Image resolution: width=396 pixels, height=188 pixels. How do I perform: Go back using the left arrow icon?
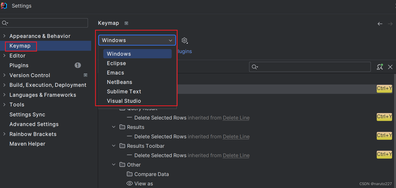(380, 24)
